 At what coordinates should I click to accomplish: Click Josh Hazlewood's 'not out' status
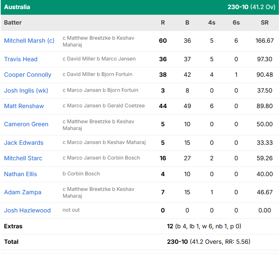point(71,210)
